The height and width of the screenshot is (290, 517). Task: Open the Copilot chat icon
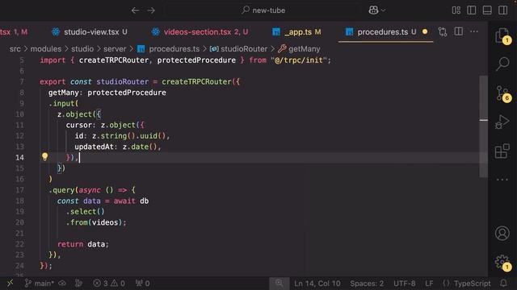[x=373, y=10]
